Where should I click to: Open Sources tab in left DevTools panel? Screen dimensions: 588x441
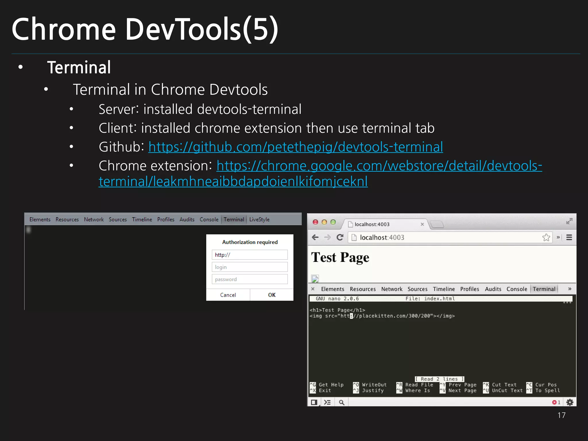pyautogui.click(x=118, y=219)
